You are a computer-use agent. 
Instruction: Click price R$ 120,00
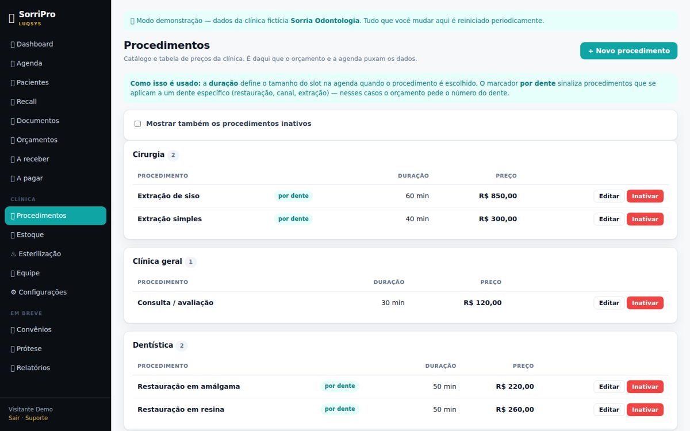[482, 303]
